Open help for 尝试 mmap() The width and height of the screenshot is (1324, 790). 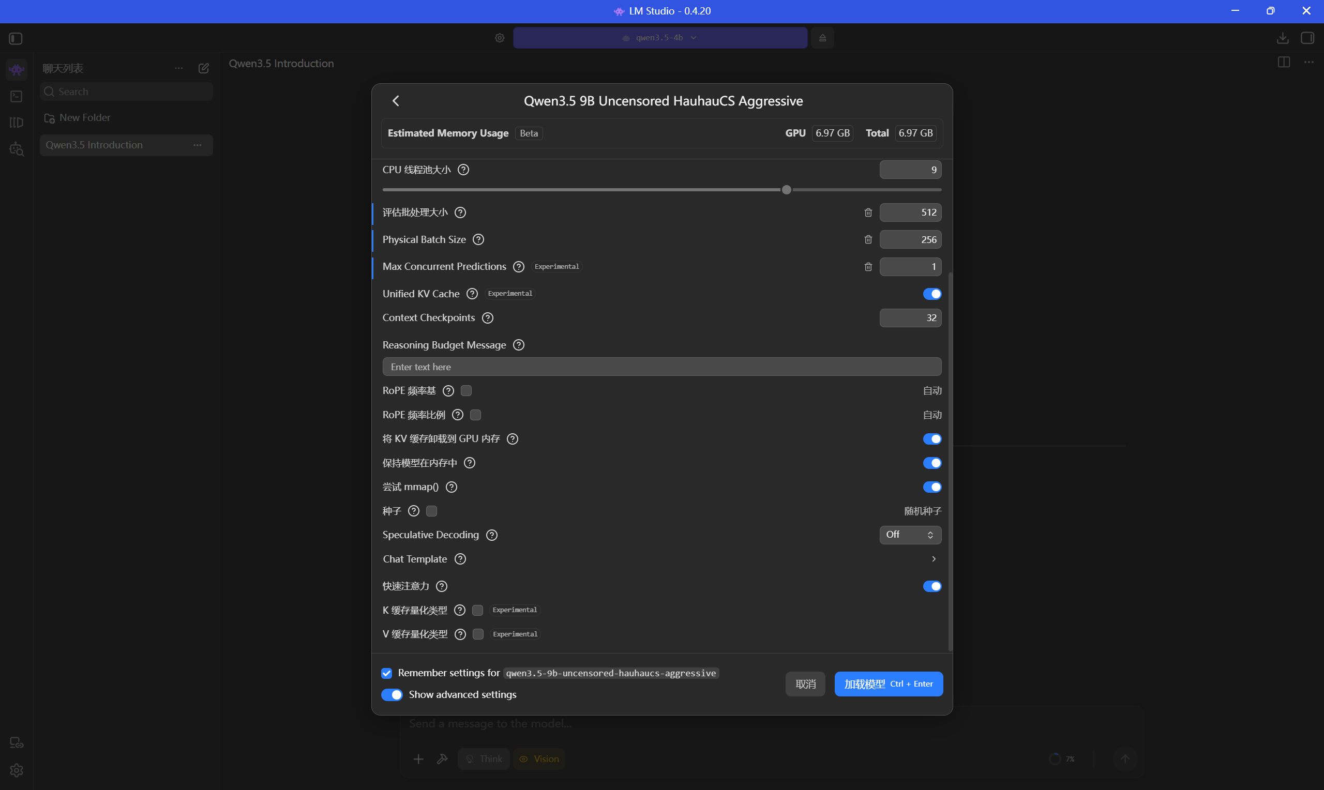pyautogui.click(x=452, y=487)
